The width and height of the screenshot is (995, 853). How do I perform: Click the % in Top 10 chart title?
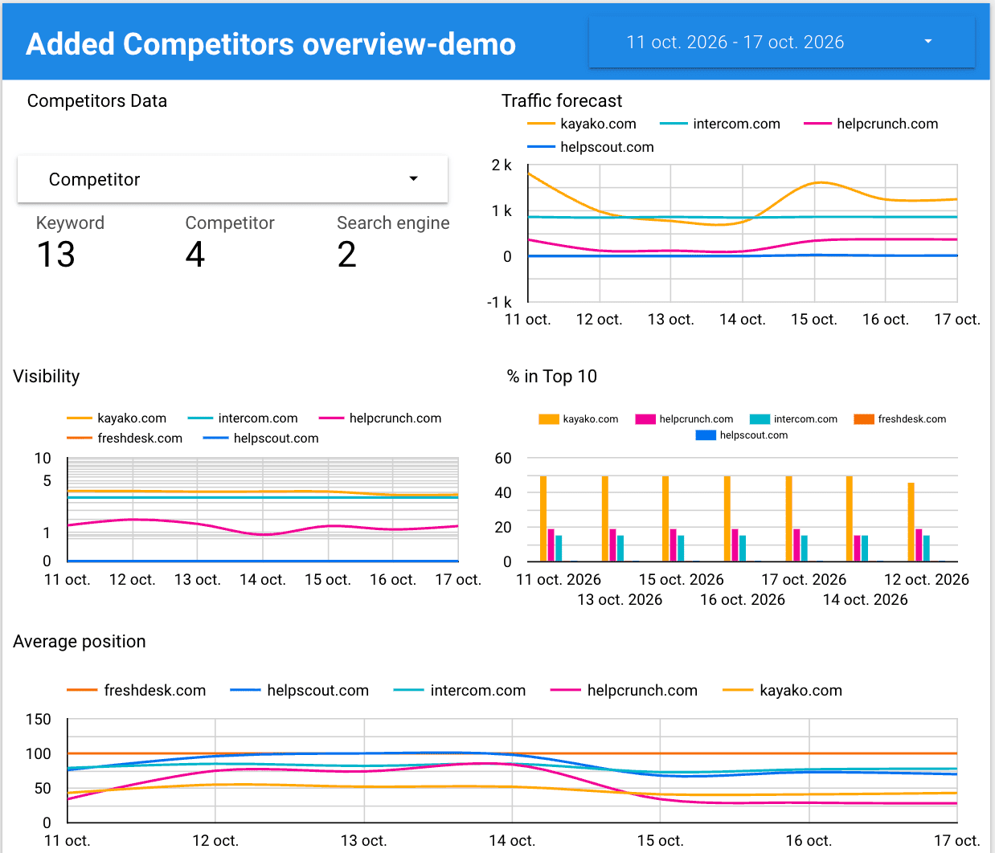[x=552, y=377]
